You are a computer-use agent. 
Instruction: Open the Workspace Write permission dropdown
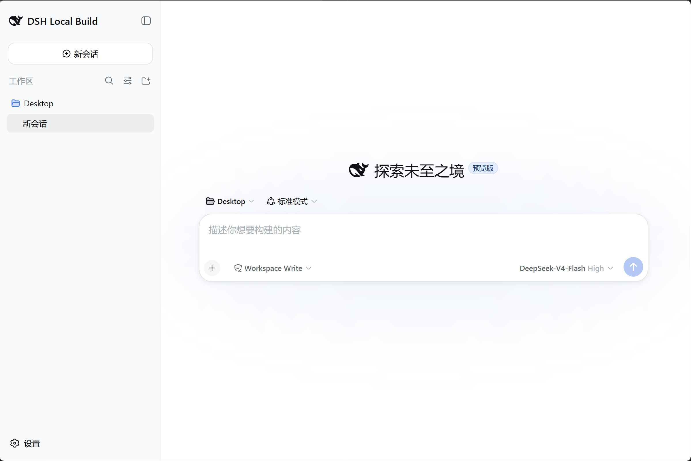point(273,269)
